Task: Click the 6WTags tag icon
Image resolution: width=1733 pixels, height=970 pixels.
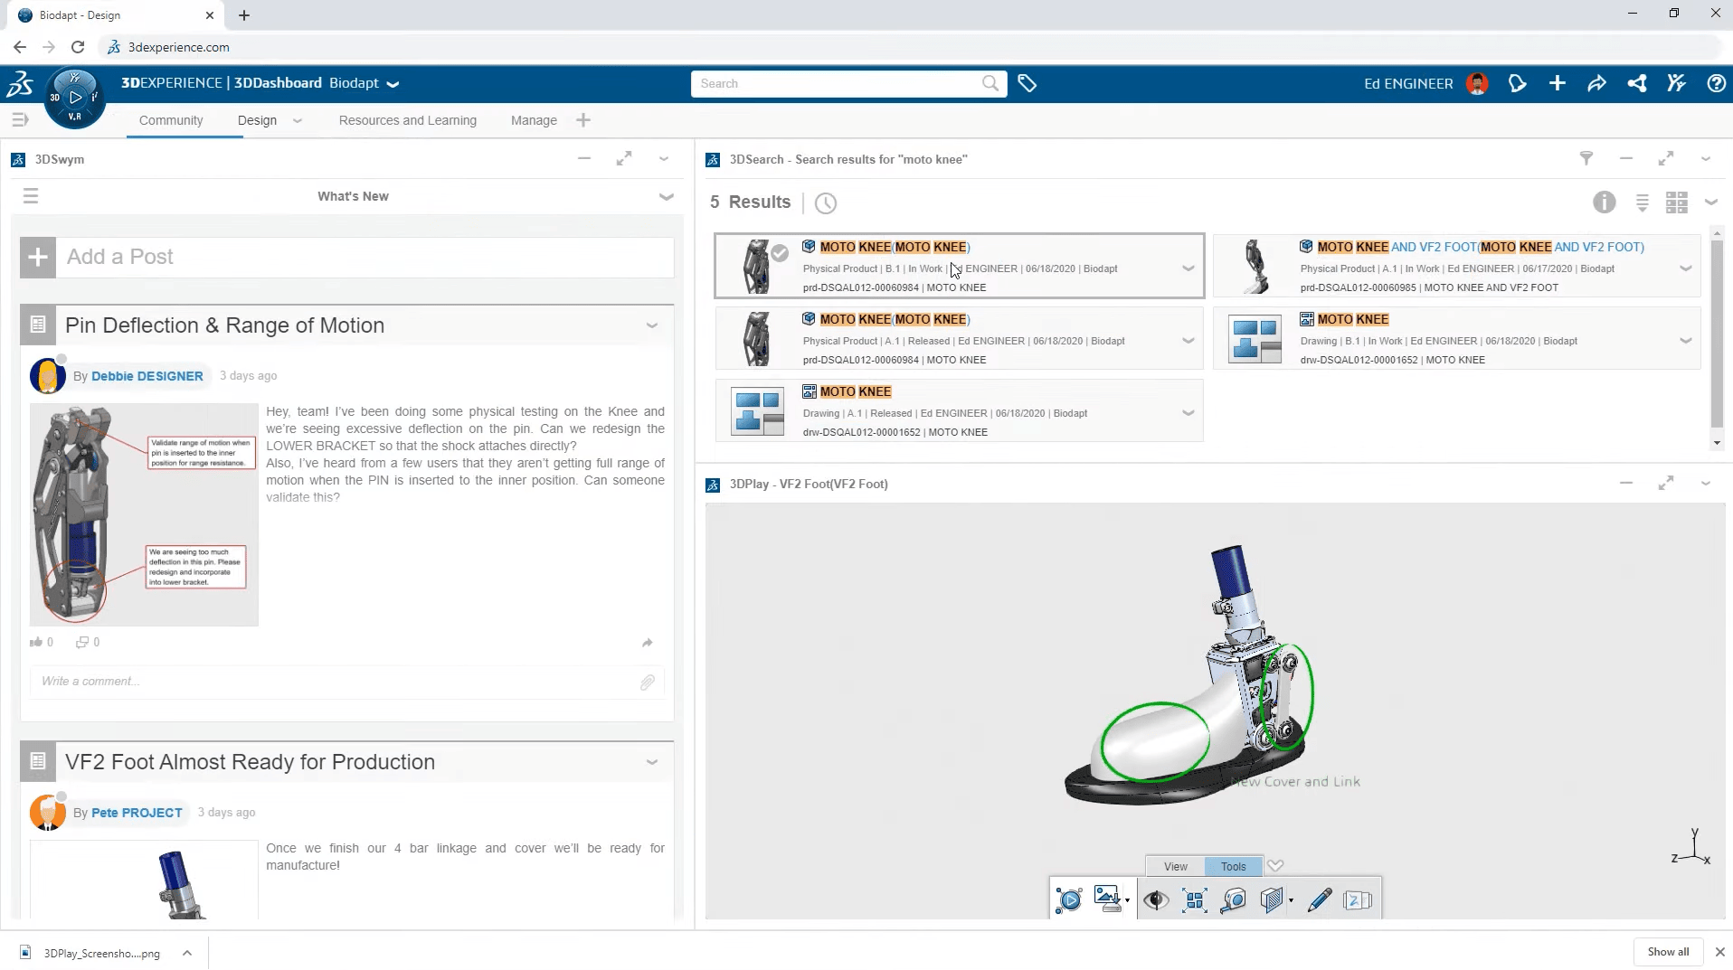Action: pyautogui.click(x=1027, y=83)
